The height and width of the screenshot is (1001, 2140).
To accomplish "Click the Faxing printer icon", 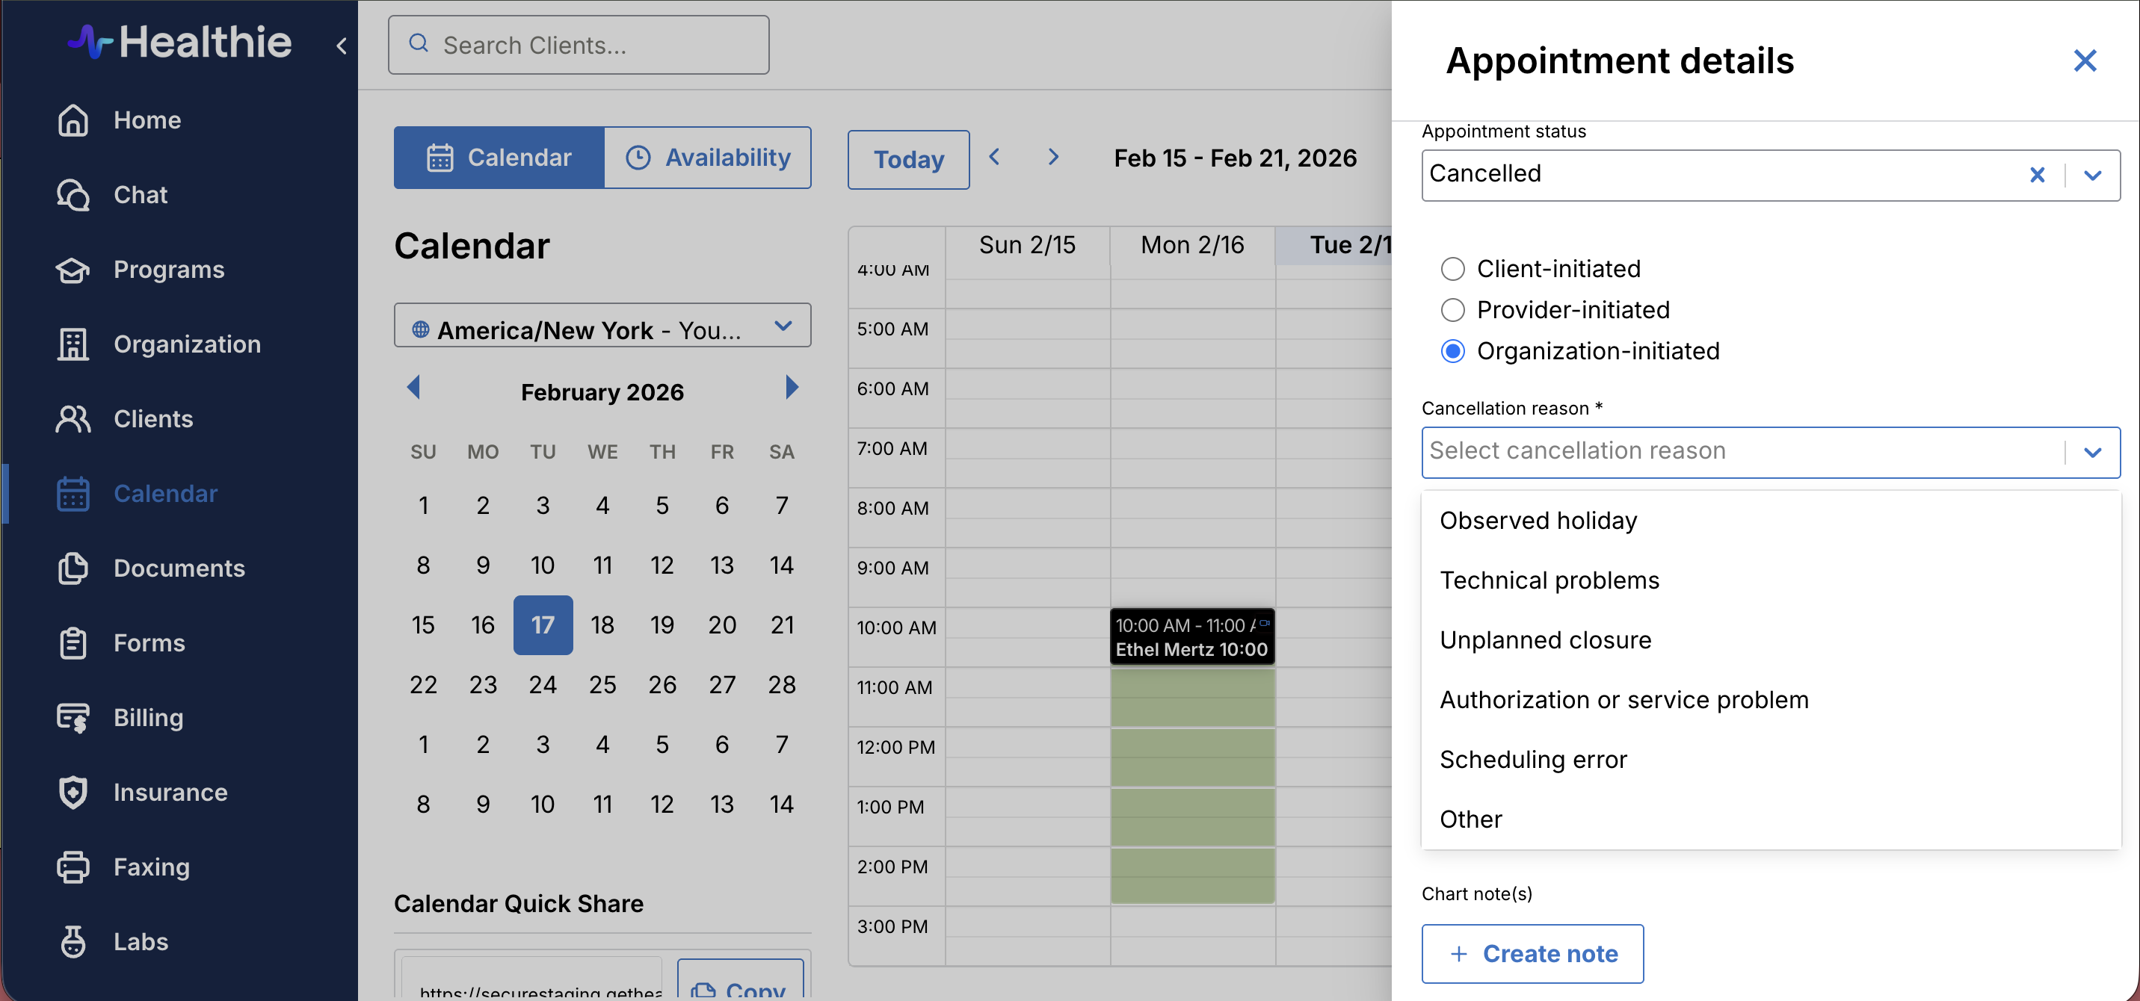I will coord(73,867).
